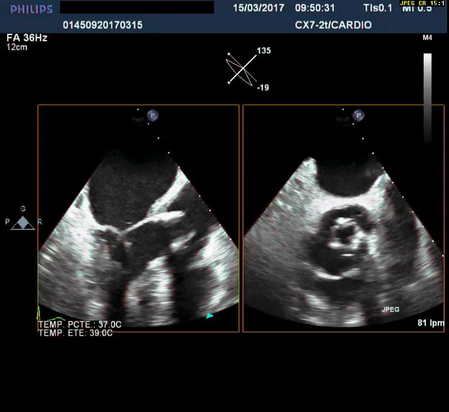Click the 12cm depth setting
This screenshot has width=449, height=412.
click(17, 47)
